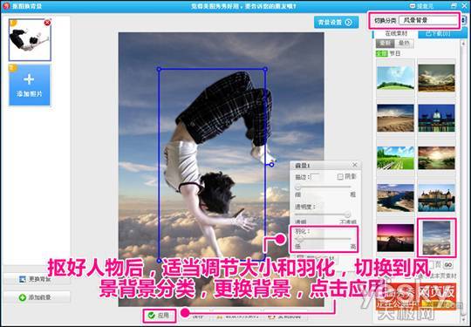471x327 pixels.
Task: Click the scroll-up arrow of the materials list
Action: click(x=464, y=43)
